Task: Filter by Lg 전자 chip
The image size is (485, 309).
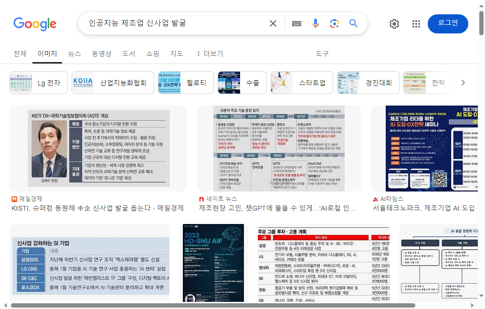Action: click(38, 83)
